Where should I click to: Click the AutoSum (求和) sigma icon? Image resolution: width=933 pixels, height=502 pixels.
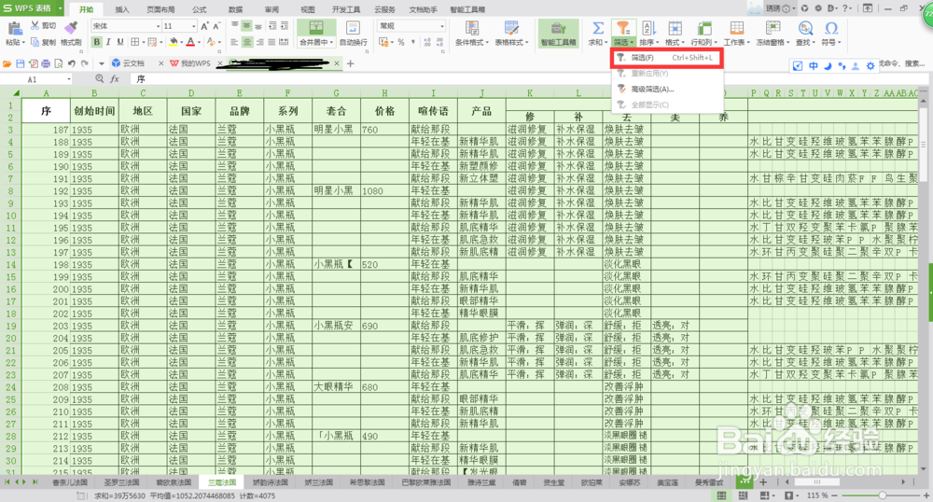597,28
